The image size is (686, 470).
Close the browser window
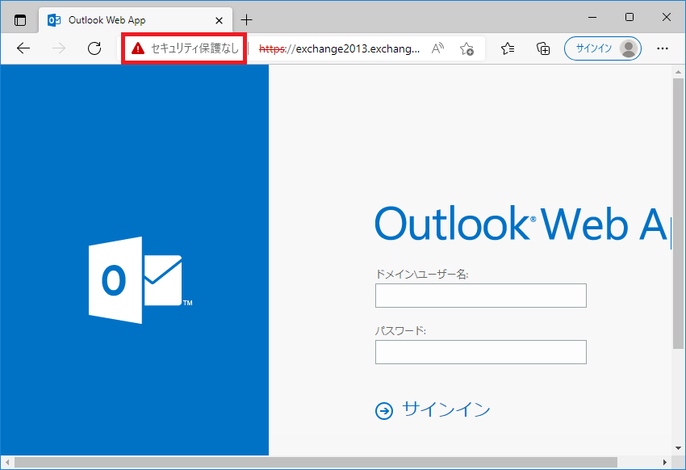click(x=667, y=18)
